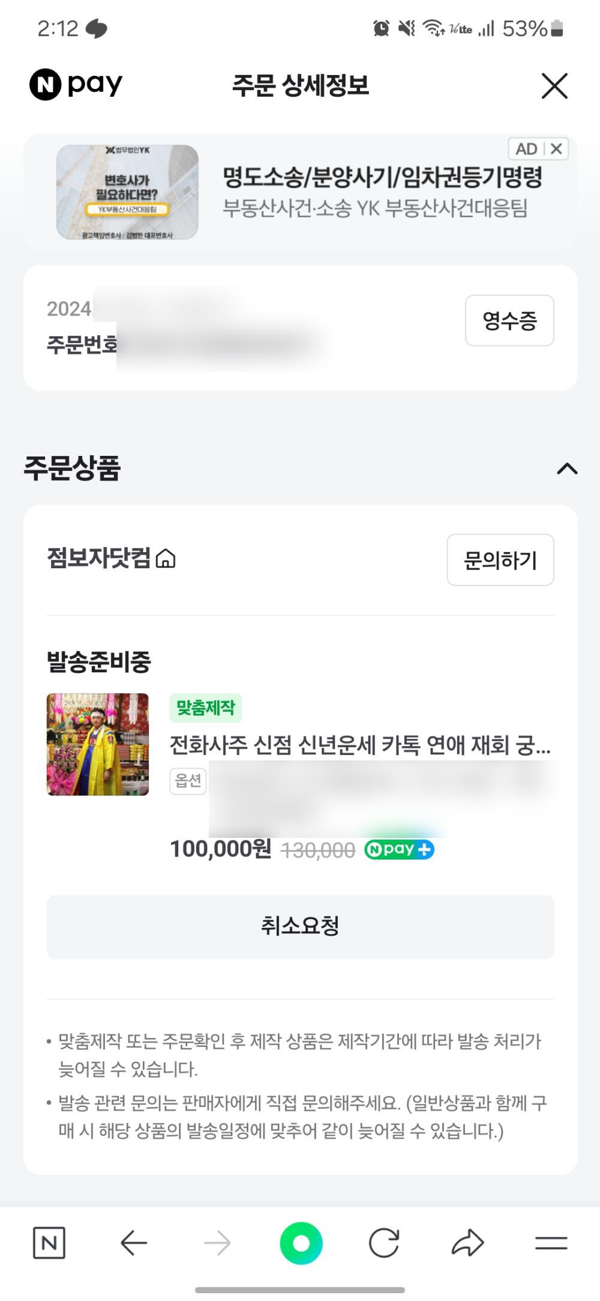The image size is (600, 1301).
Task: Tap the 점보자닷컴 store name
Action: coord(98,558)
